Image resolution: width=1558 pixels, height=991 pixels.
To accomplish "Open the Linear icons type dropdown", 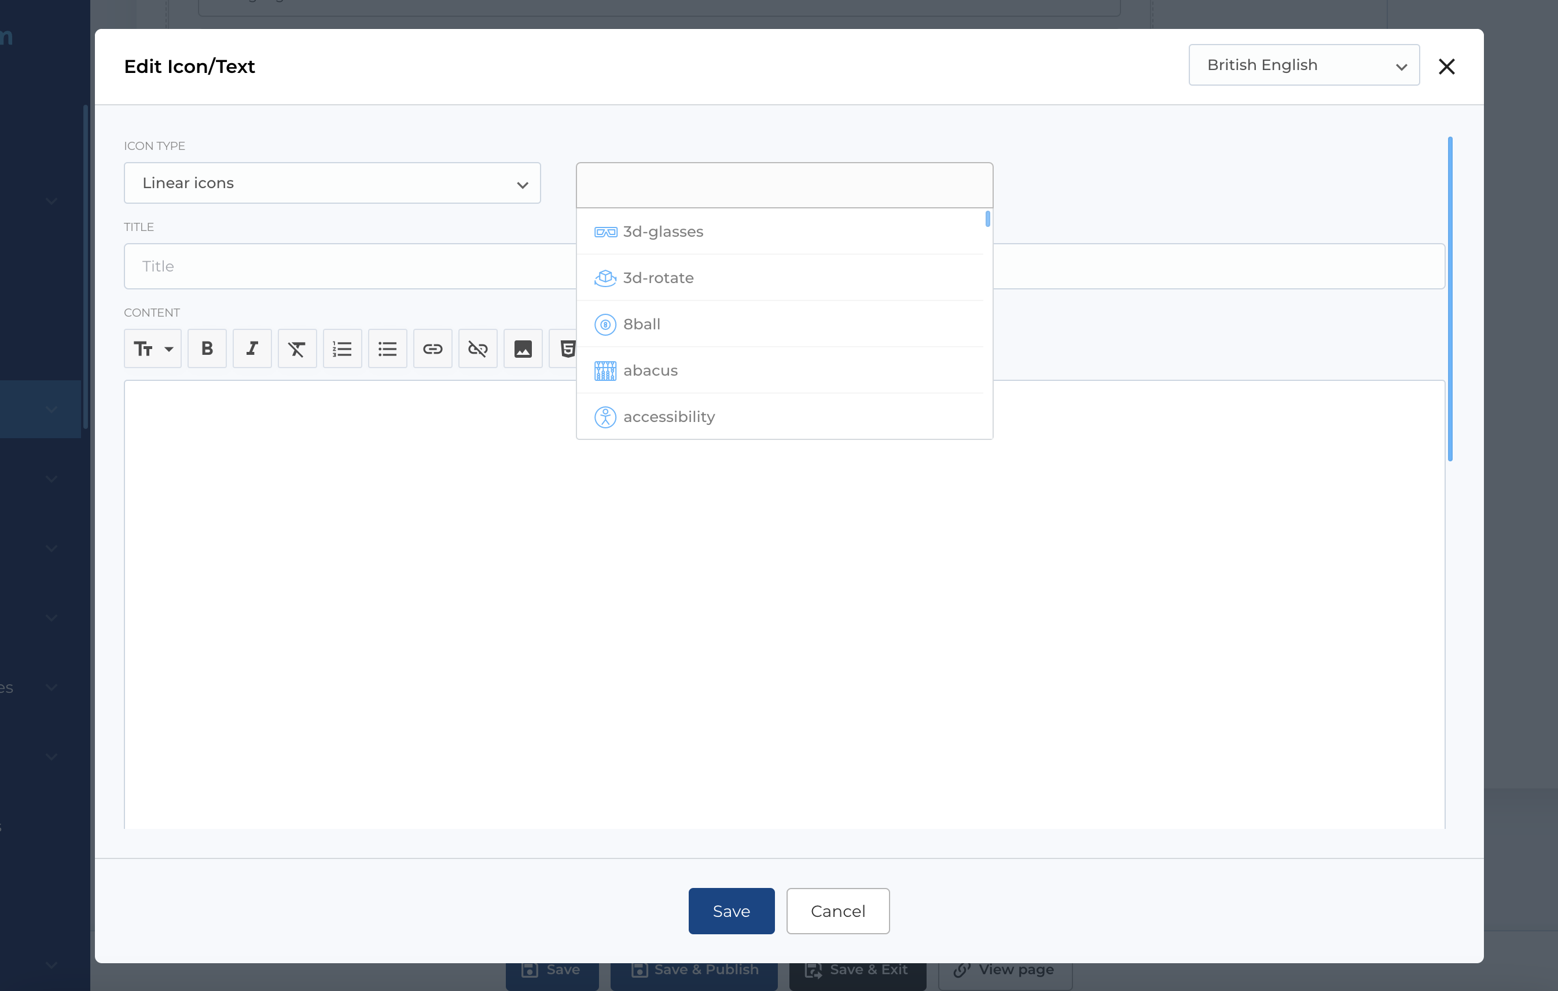I will [x=332, y=183].
